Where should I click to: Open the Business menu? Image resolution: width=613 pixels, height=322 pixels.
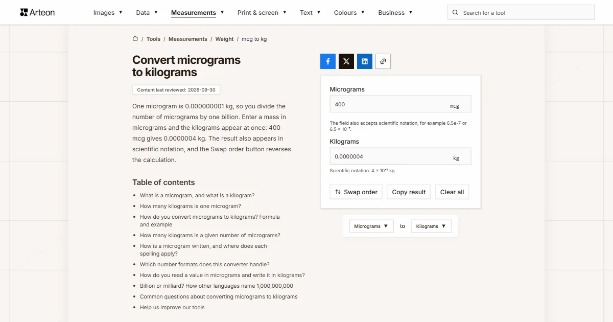click(395, 13)
